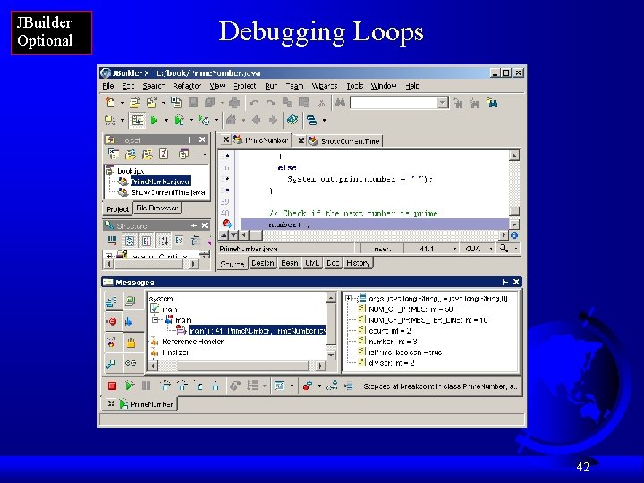
Task: Switch to the Design view tab
Action: pyautogui.click(x=262, y=263)
